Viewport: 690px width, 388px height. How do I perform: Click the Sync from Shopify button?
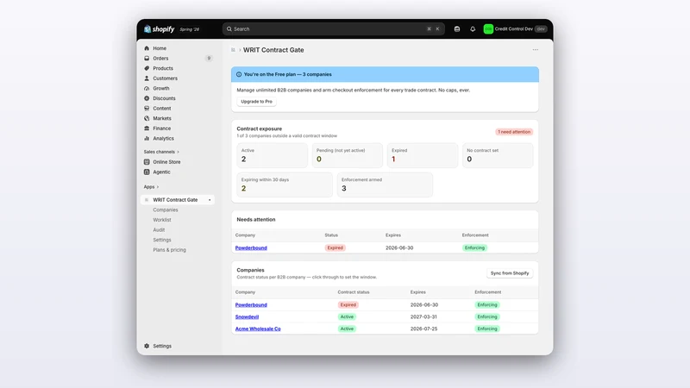coord(510,273)
